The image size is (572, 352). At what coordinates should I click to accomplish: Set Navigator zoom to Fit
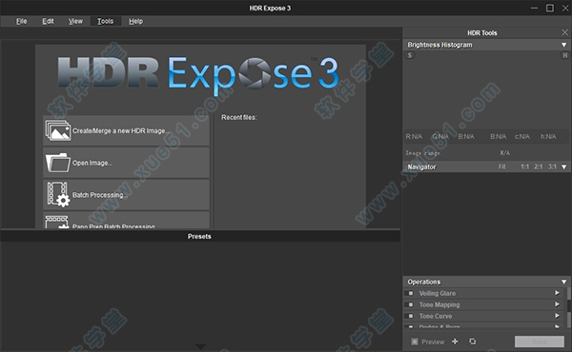(502, 166)
